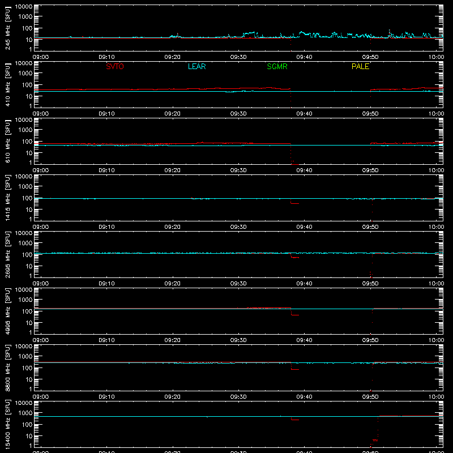Click 10:00 under the 610 MHz panel
Viewport: 453px width, 453px height.
pyautogui.click(x=436, y=170)
